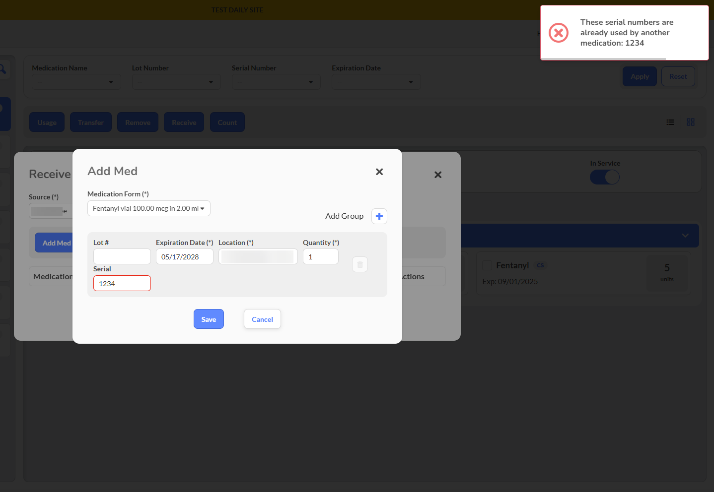Viewport: 714px width, 492px height.
Task: Toggle the In Service switch
Action: tap(605, 177)
